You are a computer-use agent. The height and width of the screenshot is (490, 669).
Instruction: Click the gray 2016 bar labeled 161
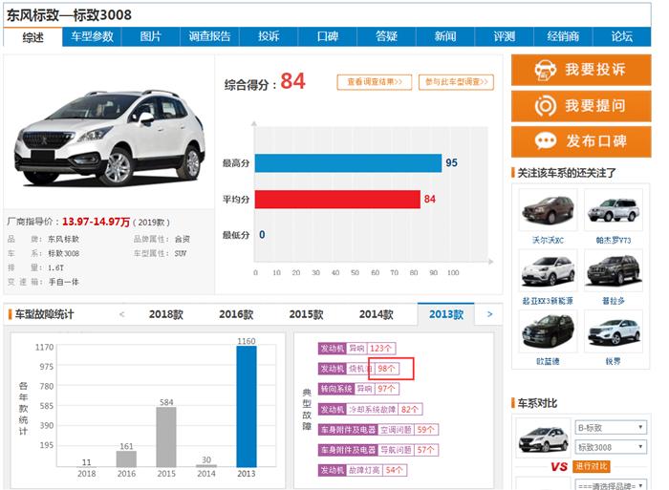(x=126, y=458)
